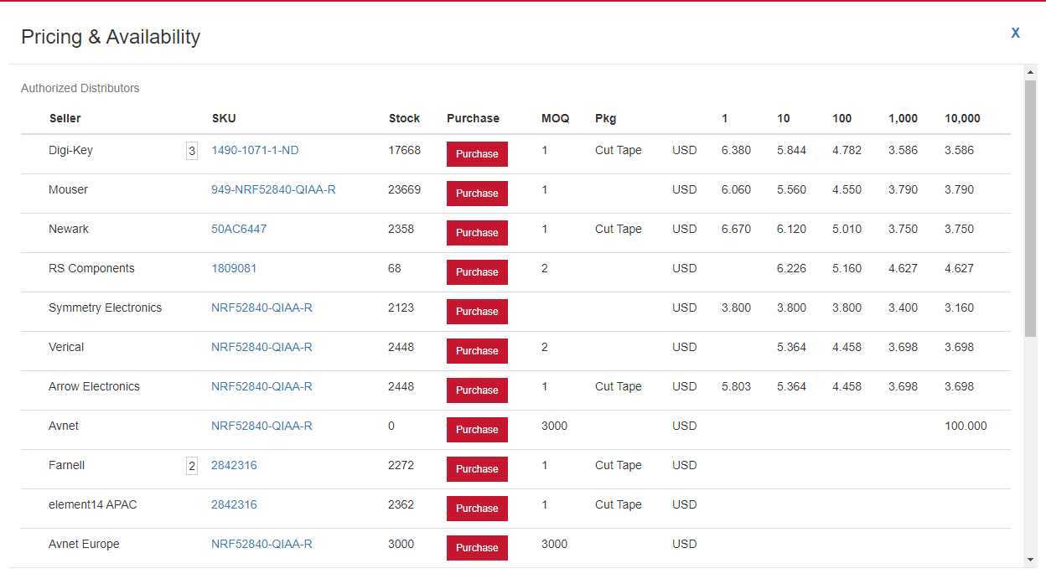This screenshot has height=584, width=1046.
Task: Click Purchase button for Newark
Action: (x=477, y=233)
